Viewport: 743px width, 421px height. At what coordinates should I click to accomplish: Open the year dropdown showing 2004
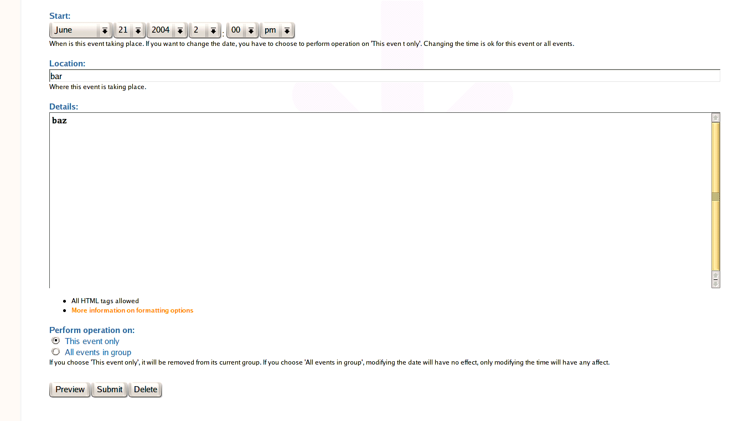(167, 30)
